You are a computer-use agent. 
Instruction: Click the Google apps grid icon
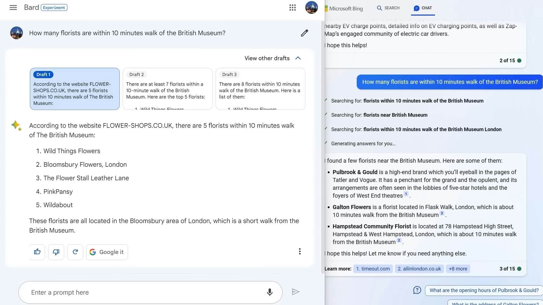click(292, 7)
